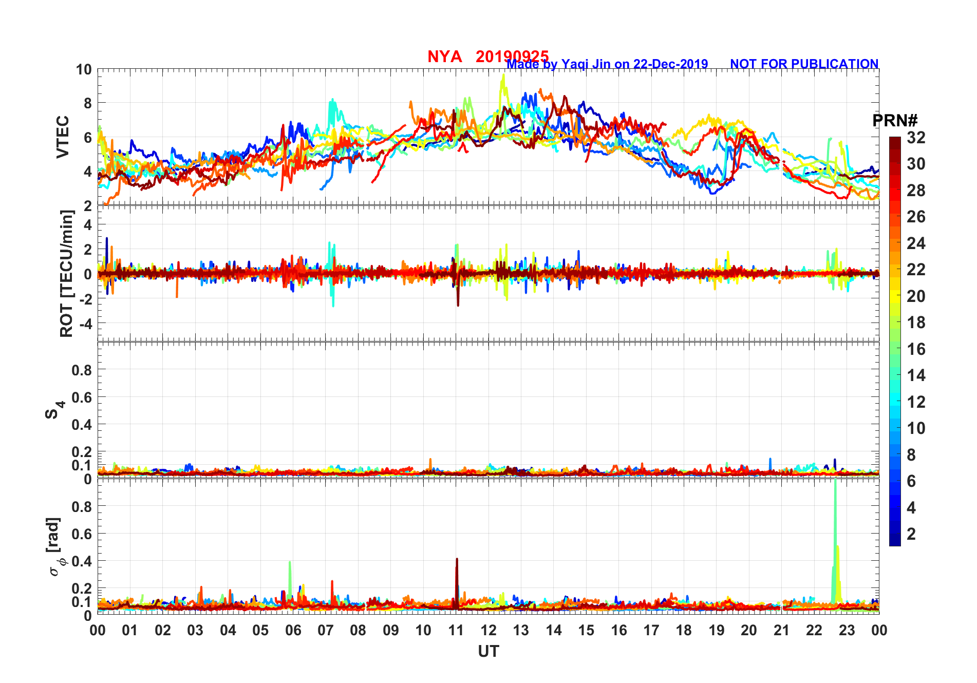This screenshot has width=977, height=683.
Task: Click the 'PRN#' colorbar title
Action: (x=895, y=121)
